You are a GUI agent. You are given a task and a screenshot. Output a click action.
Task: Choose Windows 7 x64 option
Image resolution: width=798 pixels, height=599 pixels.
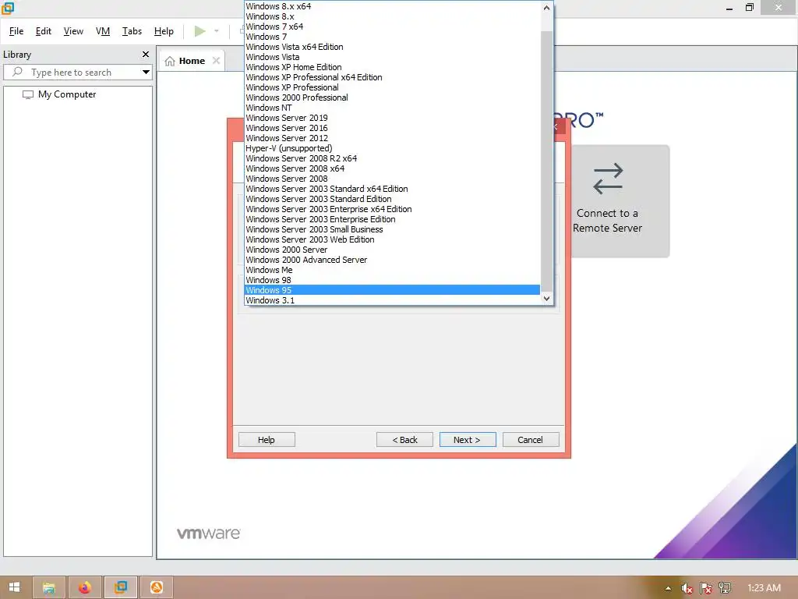pyautogui.click(x=392, y=27)
